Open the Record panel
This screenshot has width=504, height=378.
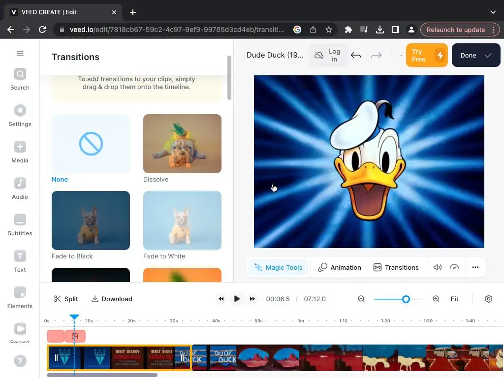[x=20, y=332]
